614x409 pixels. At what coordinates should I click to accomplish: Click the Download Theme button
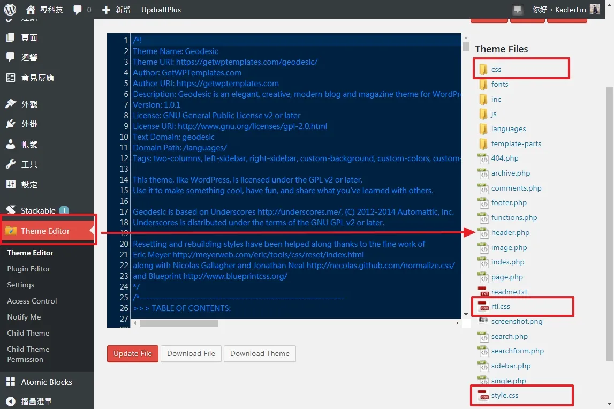260,354
